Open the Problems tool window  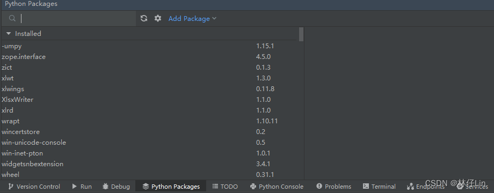pos(333,187)
